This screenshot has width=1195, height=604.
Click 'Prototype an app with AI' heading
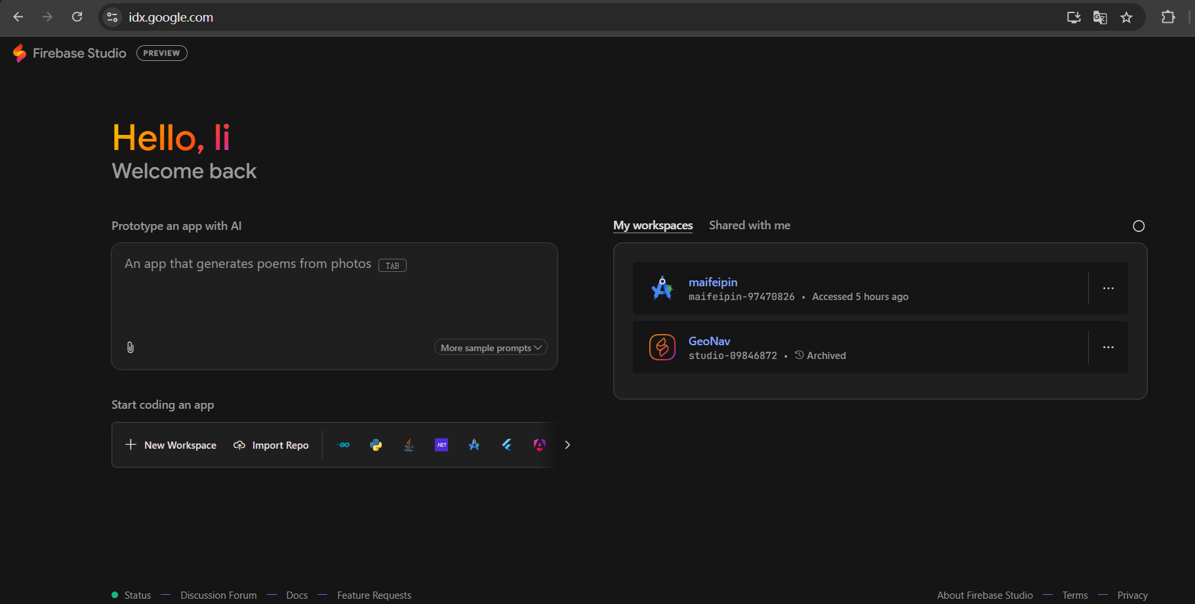pyautogui.click(x=176, y=226)
